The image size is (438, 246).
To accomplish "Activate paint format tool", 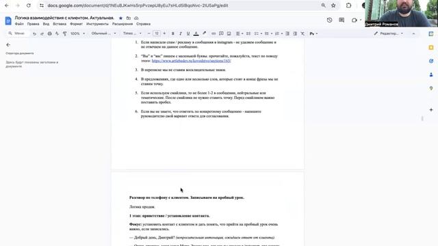I will [x=64, y=33].
